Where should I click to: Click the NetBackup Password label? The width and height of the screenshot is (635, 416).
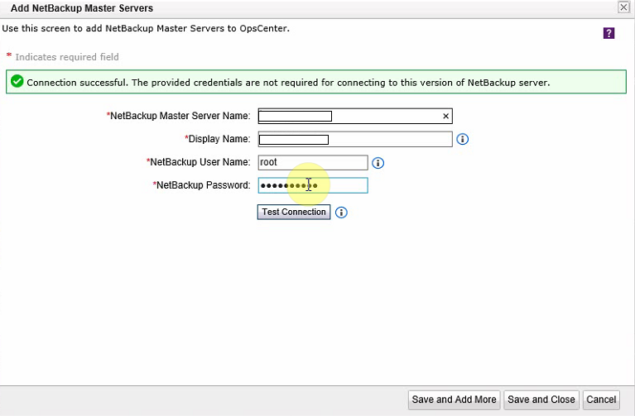(203, 185)
